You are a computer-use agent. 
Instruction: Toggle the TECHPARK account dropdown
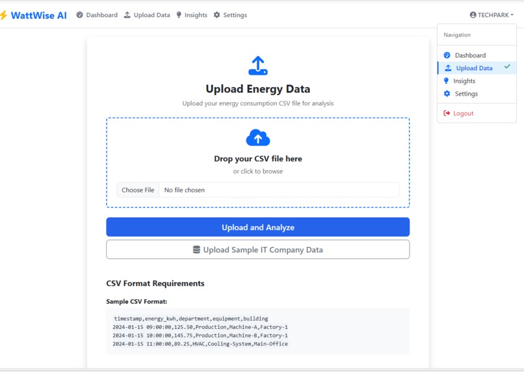(x=491, y=15)
